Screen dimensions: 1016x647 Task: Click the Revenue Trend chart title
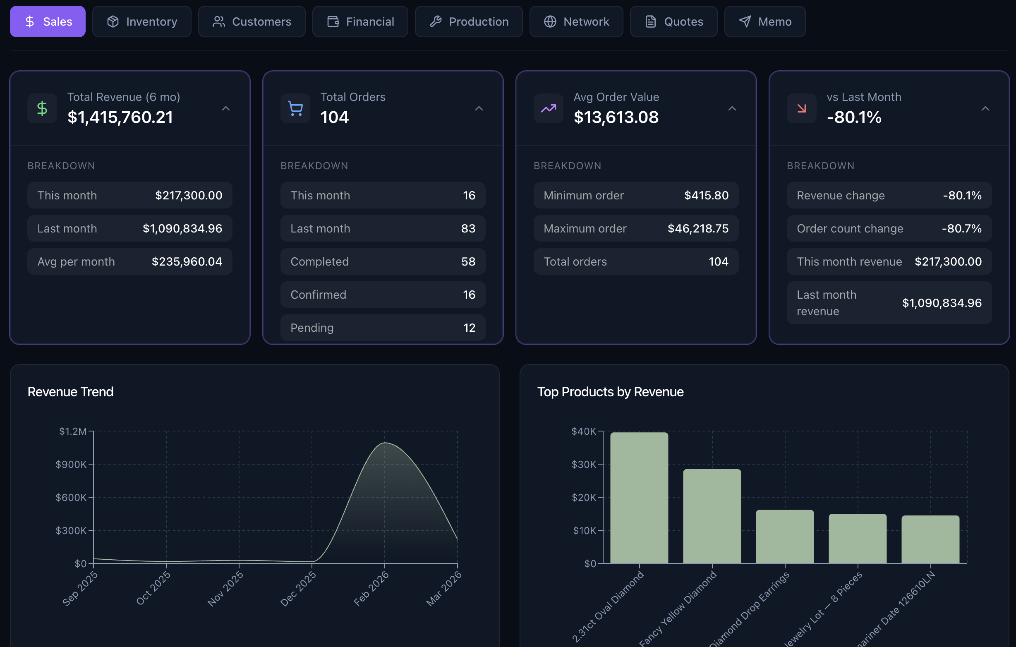point(70,392)
